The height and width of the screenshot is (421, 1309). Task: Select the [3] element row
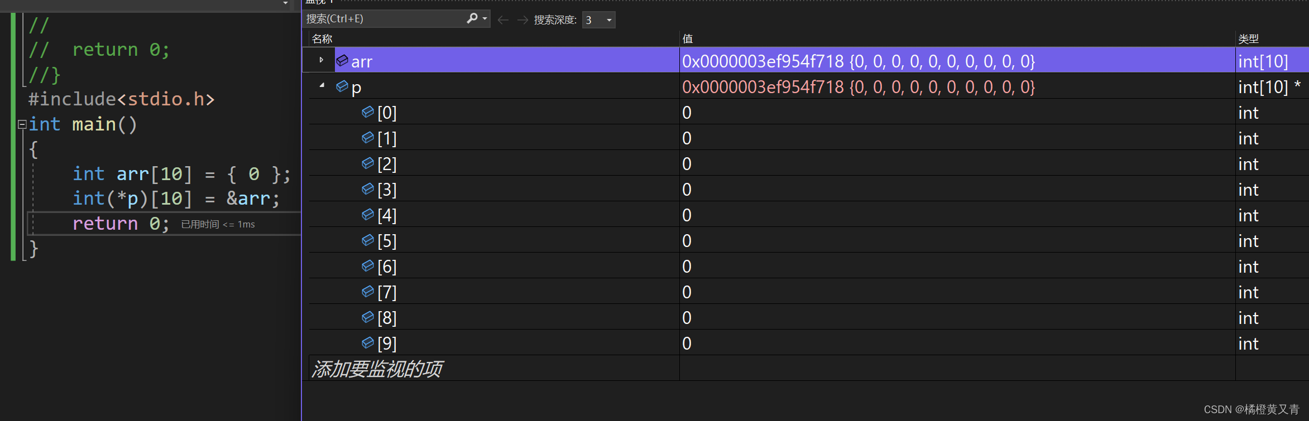point(808,189)
